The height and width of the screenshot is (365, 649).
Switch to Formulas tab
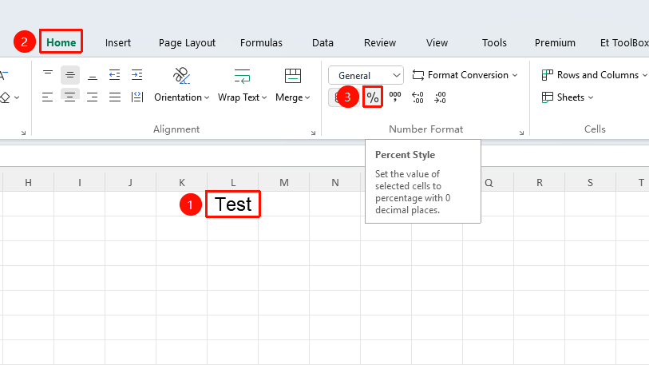[261, 42]
